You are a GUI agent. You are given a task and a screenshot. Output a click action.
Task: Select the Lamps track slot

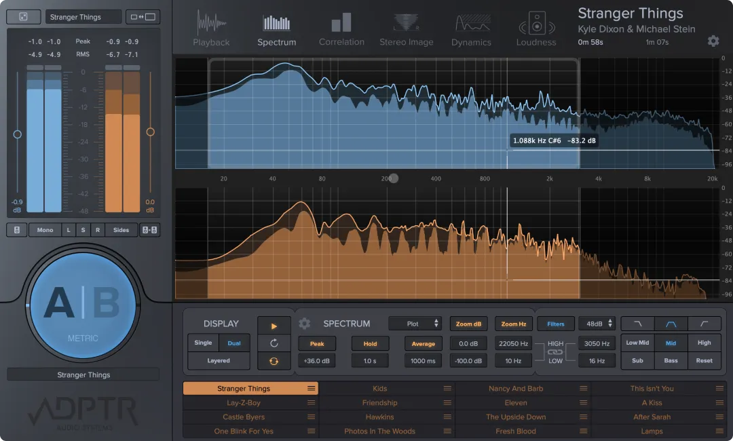(x=658, y=432)
